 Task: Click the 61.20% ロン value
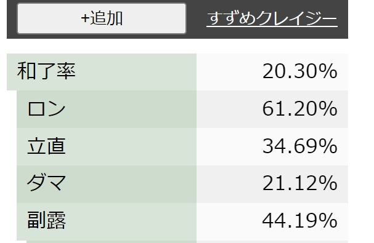pos(300,109)
